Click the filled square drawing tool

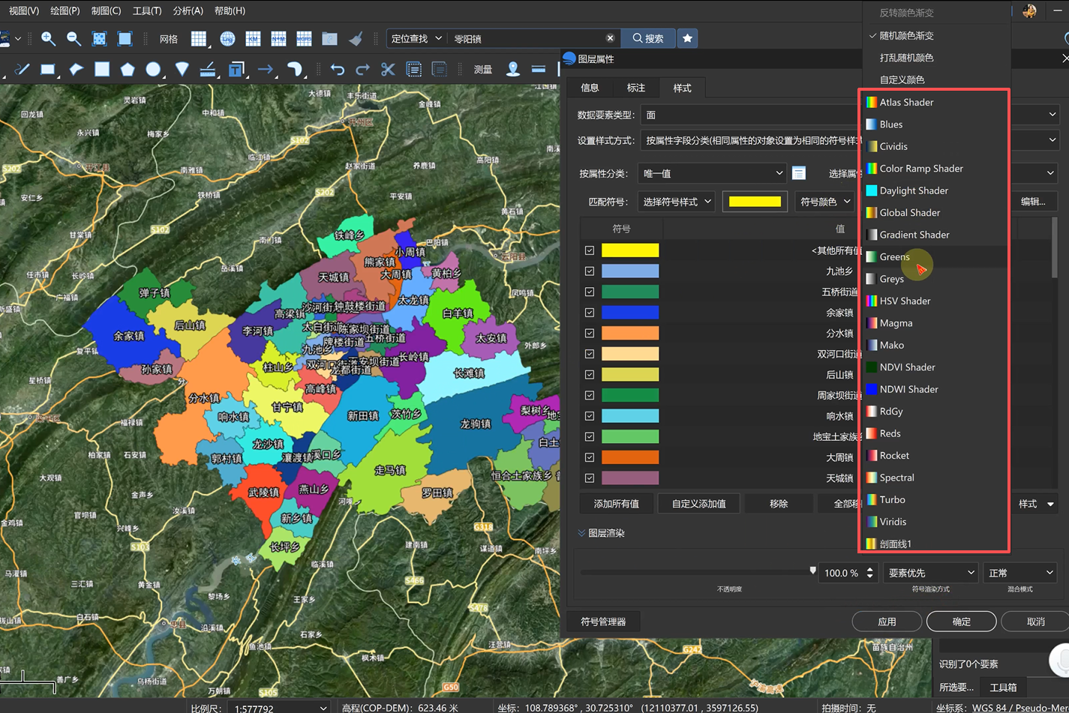click(x=102, y=70)
